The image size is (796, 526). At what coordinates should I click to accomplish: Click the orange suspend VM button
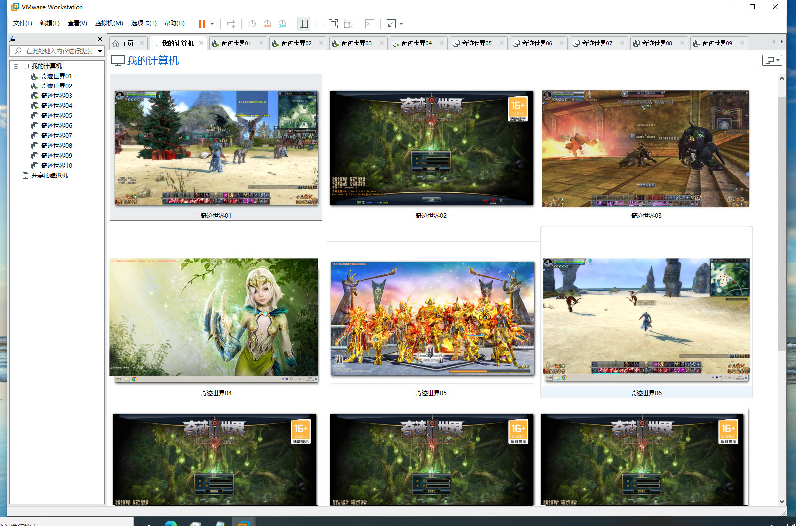point(202,24)
